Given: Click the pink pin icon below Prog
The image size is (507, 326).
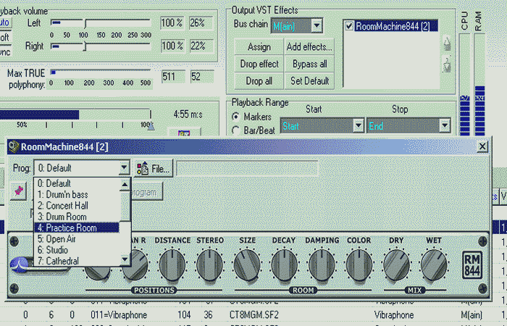Looking at the screenshot, I should (x=20, y=190).
